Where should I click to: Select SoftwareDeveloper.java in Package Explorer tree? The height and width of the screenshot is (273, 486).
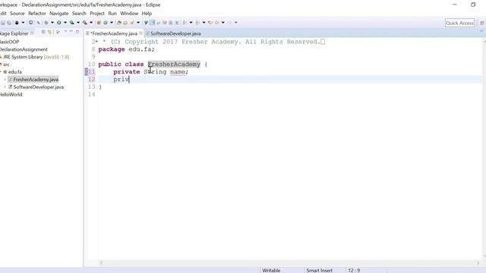pyautogui.click(x=39, y=87)
